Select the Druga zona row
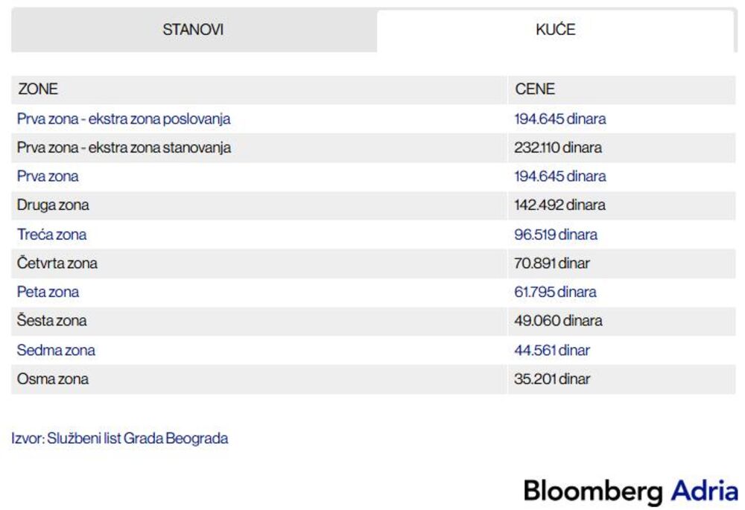745x510 pixels. coord(53,205)
